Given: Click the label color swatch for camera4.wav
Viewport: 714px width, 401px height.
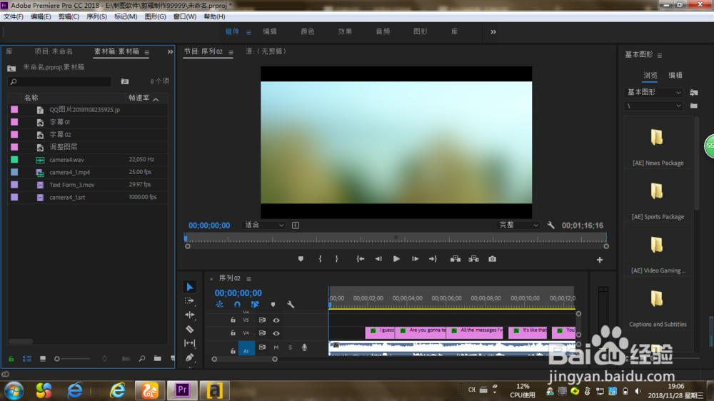Looking at the screenshot, I should tap(14, 160).
